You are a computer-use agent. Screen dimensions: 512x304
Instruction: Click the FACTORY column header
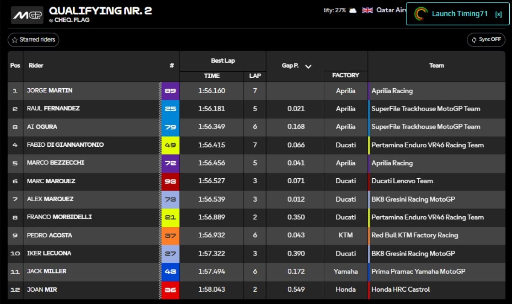(346, 75)
